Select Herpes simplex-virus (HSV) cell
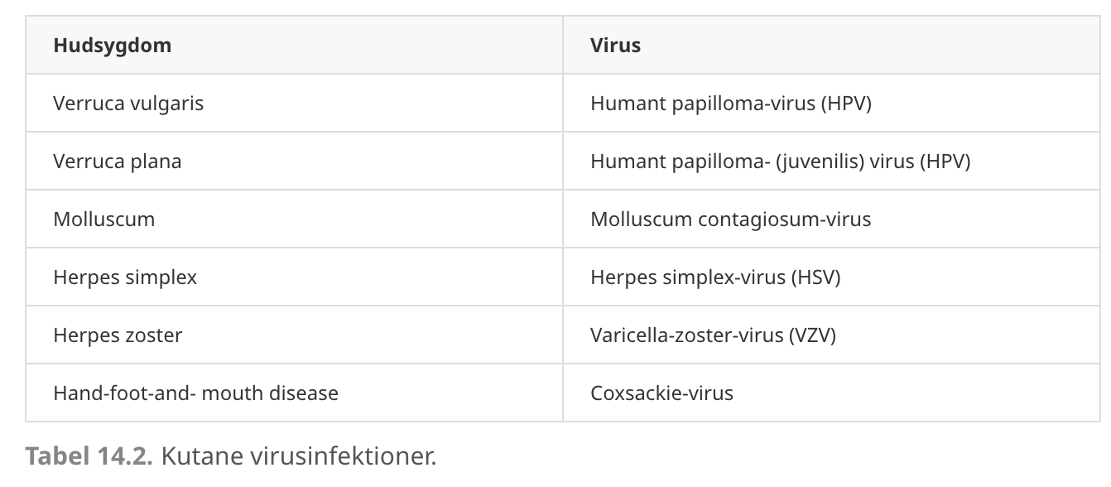 832,277
